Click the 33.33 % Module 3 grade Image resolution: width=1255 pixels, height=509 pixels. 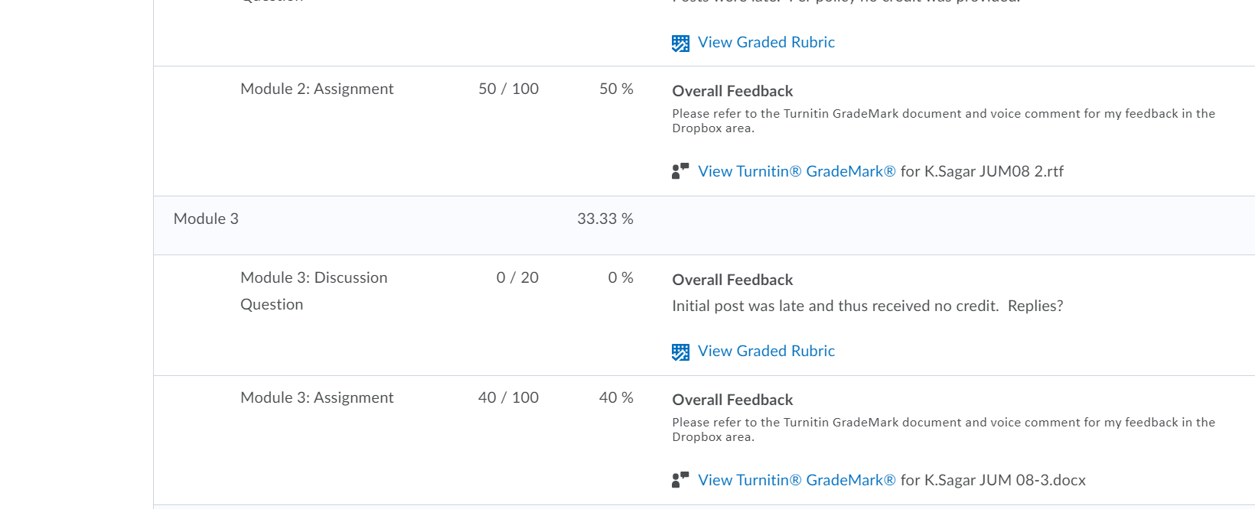605,219
